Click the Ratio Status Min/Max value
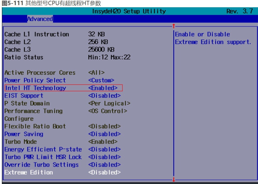This screenshot has height=184, width=258. tap(109, 57)
